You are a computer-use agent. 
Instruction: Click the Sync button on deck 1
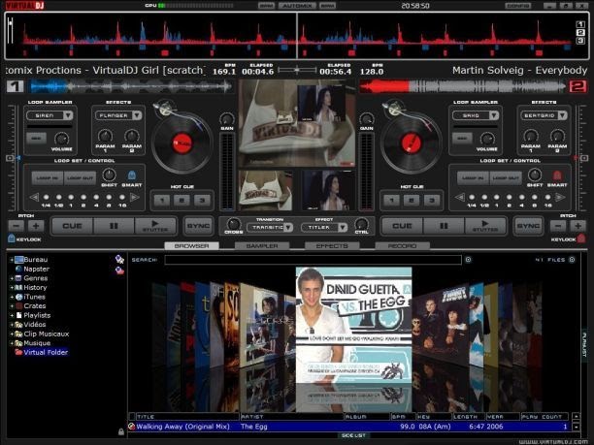(198, 226)
